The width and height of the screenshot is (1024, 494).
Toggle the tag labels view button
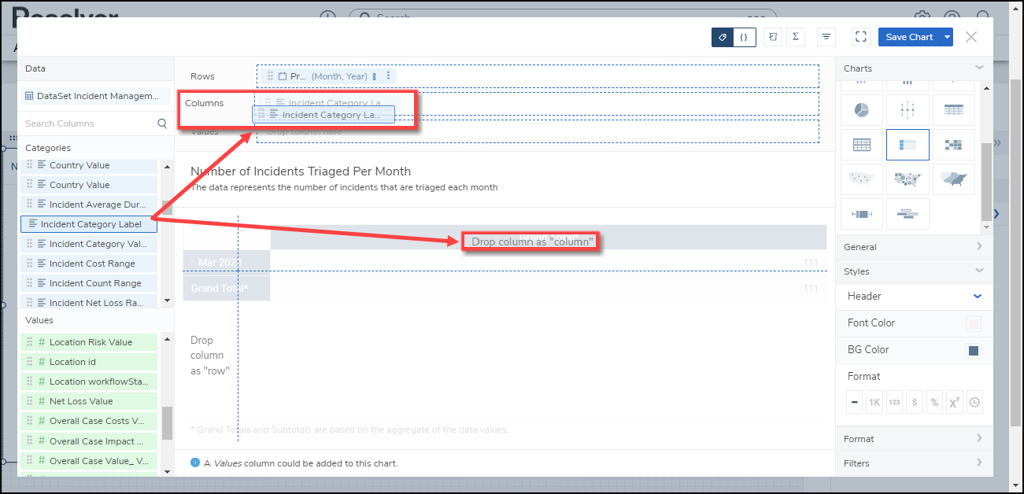point(723,37)
